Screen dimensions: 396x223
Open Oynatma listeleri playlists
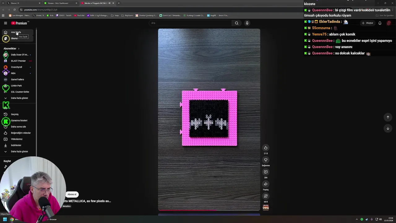[18, 120]
